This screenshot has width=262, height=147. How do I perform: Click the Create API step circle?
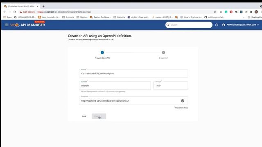click(163, 53)
